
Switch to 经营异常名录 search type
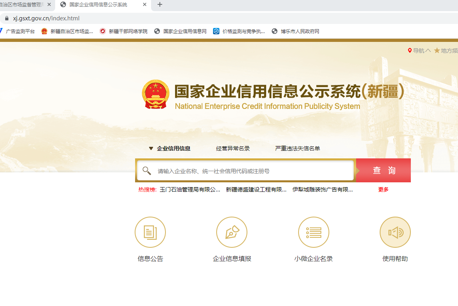point(233,148)
